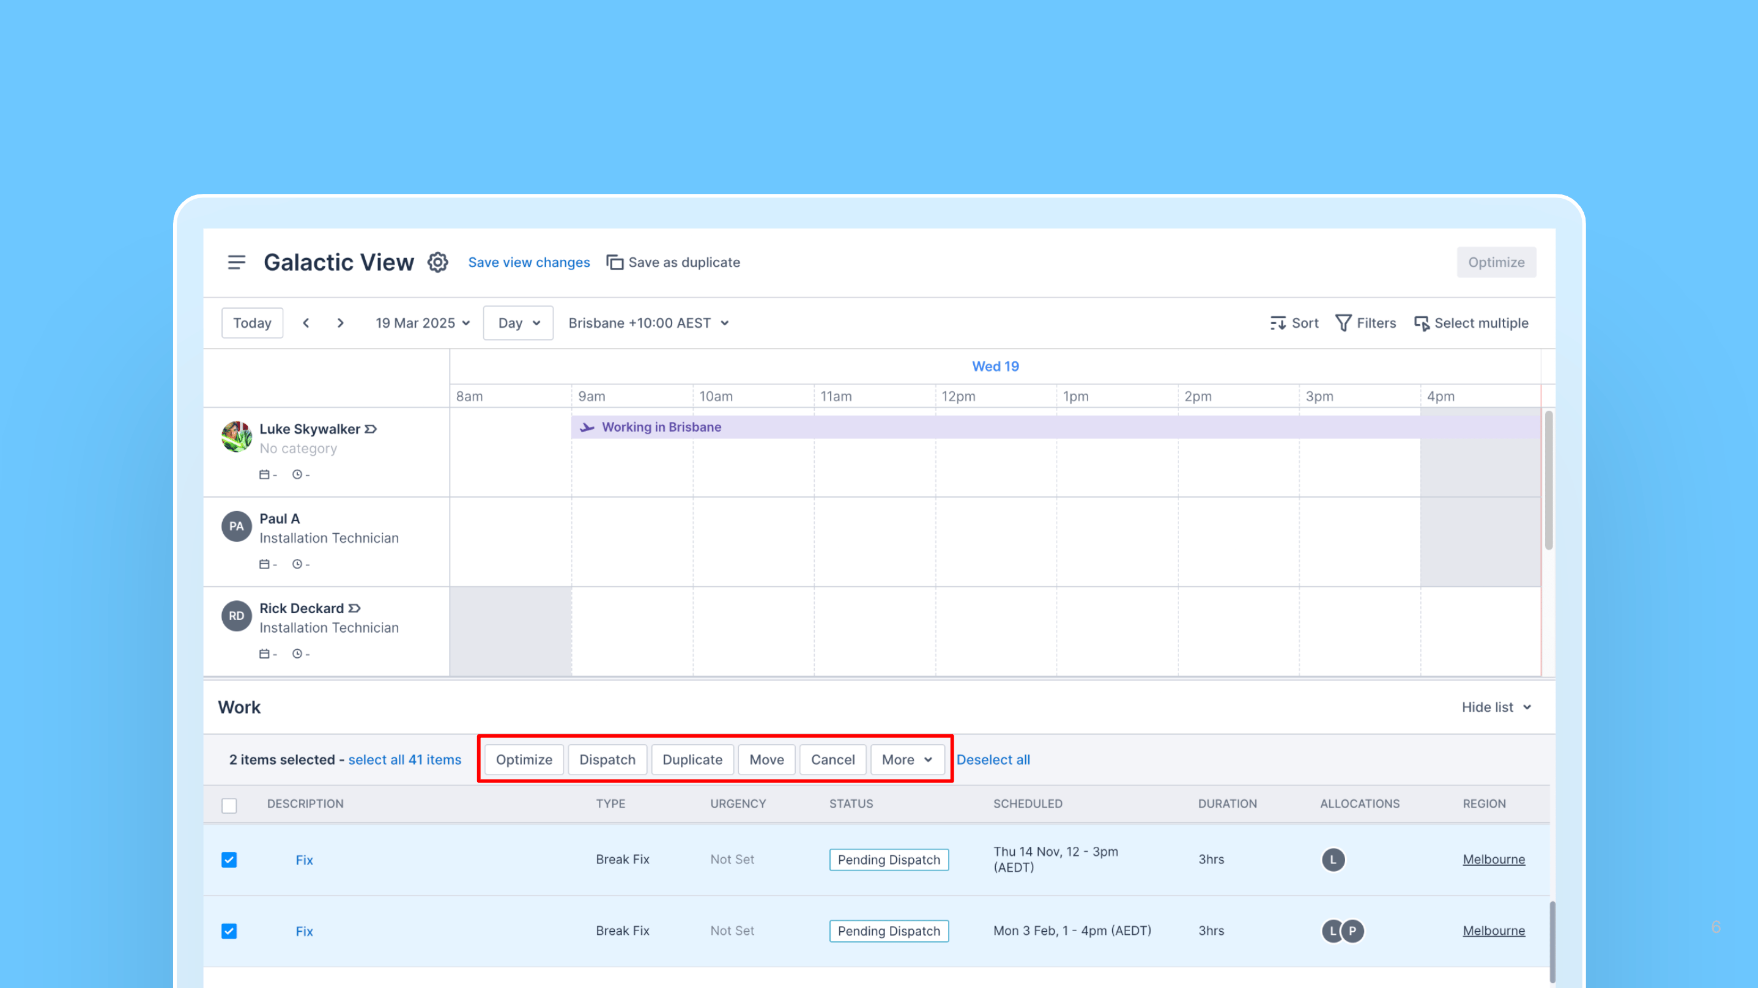
Task: Click Paul A resource name
Action: coord(279,518)
